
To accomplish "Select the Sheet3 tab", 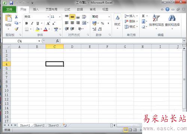I will point(53,125).
